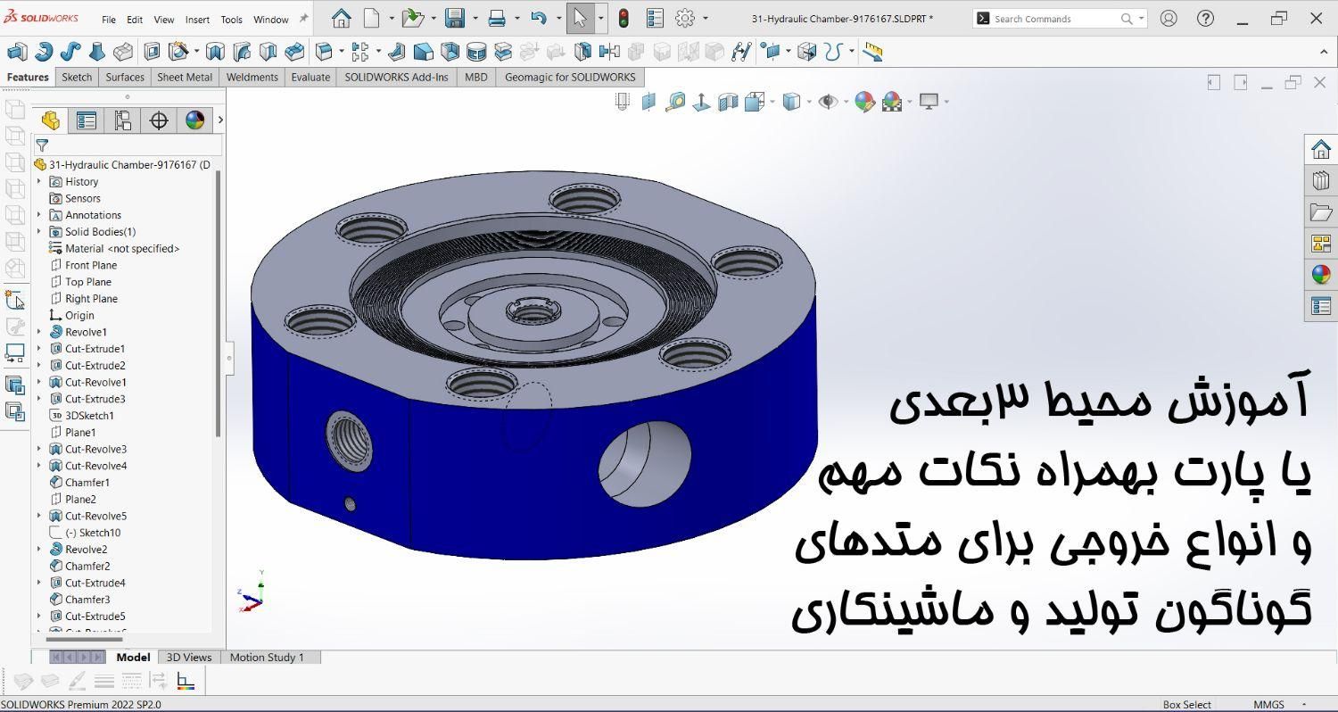1338x712 pixels.
Task: Switch to the Sheet Metal tab
Action: (x=185, y=77)
